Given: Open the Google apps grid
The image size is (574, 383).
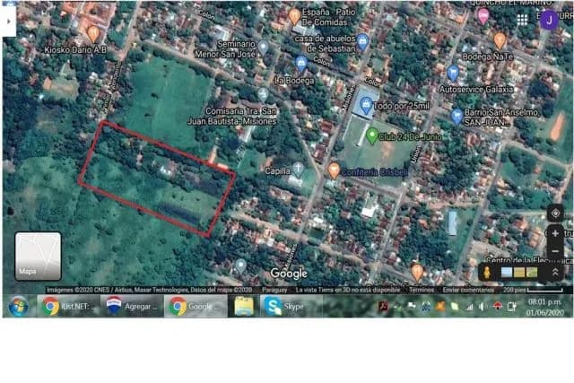Looking at the screenshot, I should (x=522, y=20).
